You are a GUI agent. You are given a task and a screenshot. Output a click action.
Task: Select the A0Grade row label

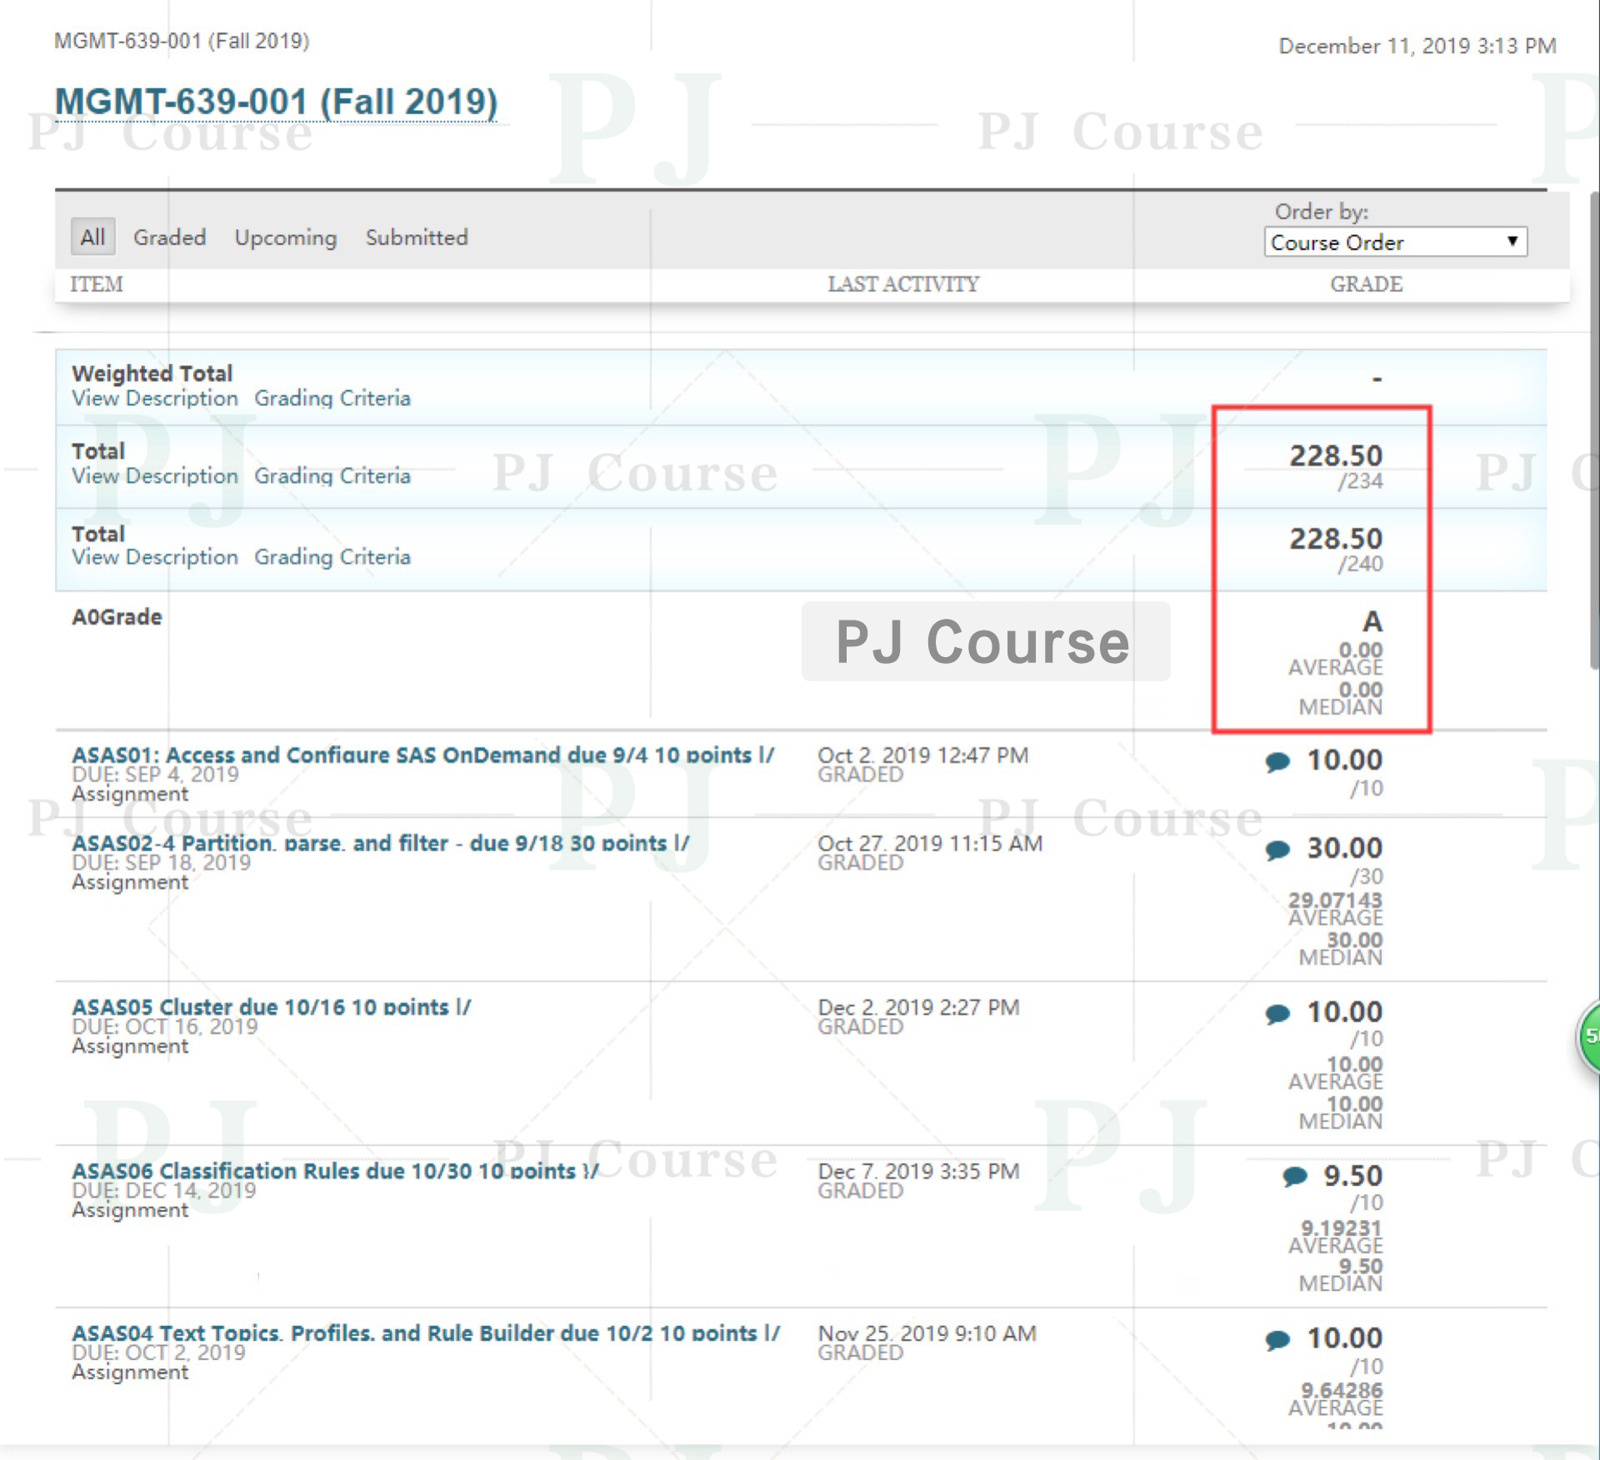tap(117, 617)
